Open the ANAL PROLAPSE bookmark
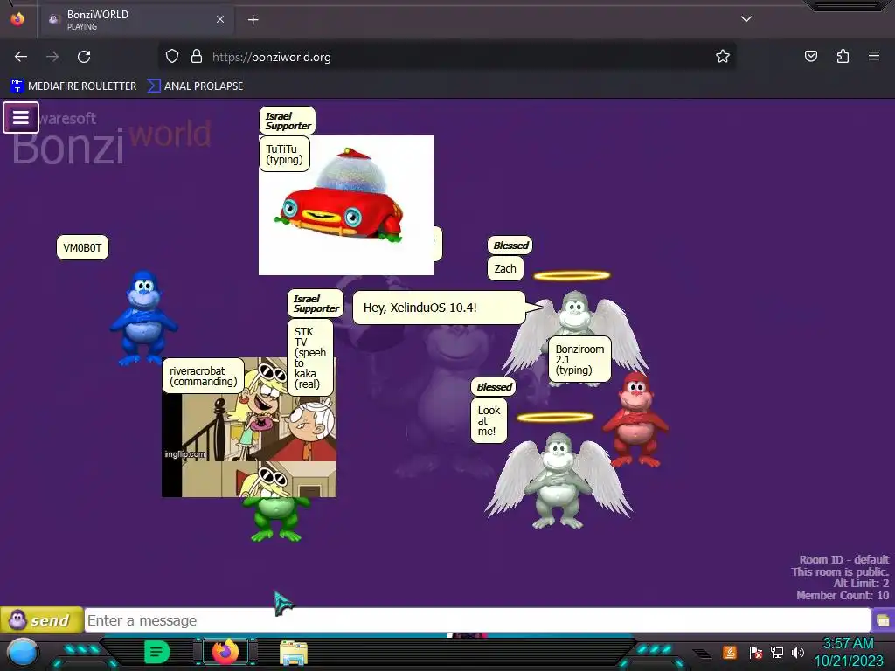This screenshot has height=671, width=895. [195, 86]
